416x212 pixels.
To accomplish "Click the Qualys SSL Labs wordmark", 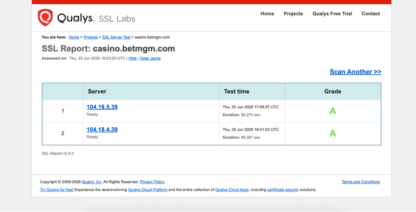I will tap(96, 18).
